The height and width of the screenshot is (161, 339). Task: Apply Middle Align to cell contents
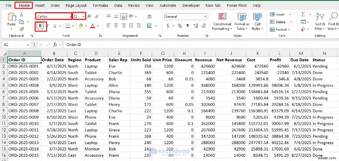click(116, 16)
